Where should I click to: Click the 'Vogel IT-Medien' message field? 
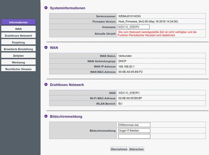point(134,131)
